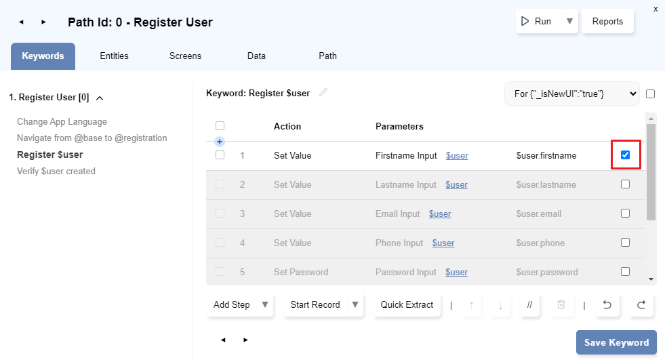The width and height of the screenshot is (665, 362).
Task: Switch to the Entities tab
Action: pos(114,56)
